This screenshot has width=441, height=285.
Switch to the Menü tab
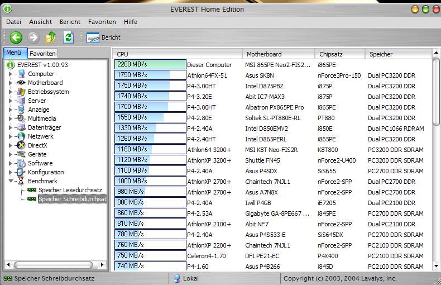(x=15, y=53)
